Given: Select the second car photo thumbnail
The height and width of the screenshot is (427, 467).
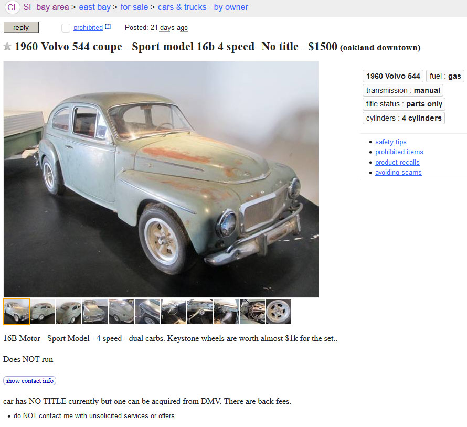Looking at the screenshot, I should (43, 312).
